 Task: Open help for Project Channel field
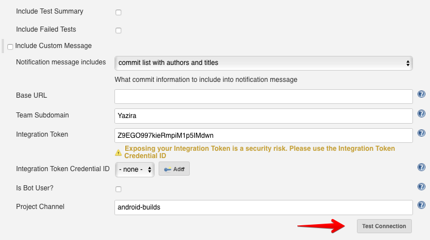coord(422,205)
